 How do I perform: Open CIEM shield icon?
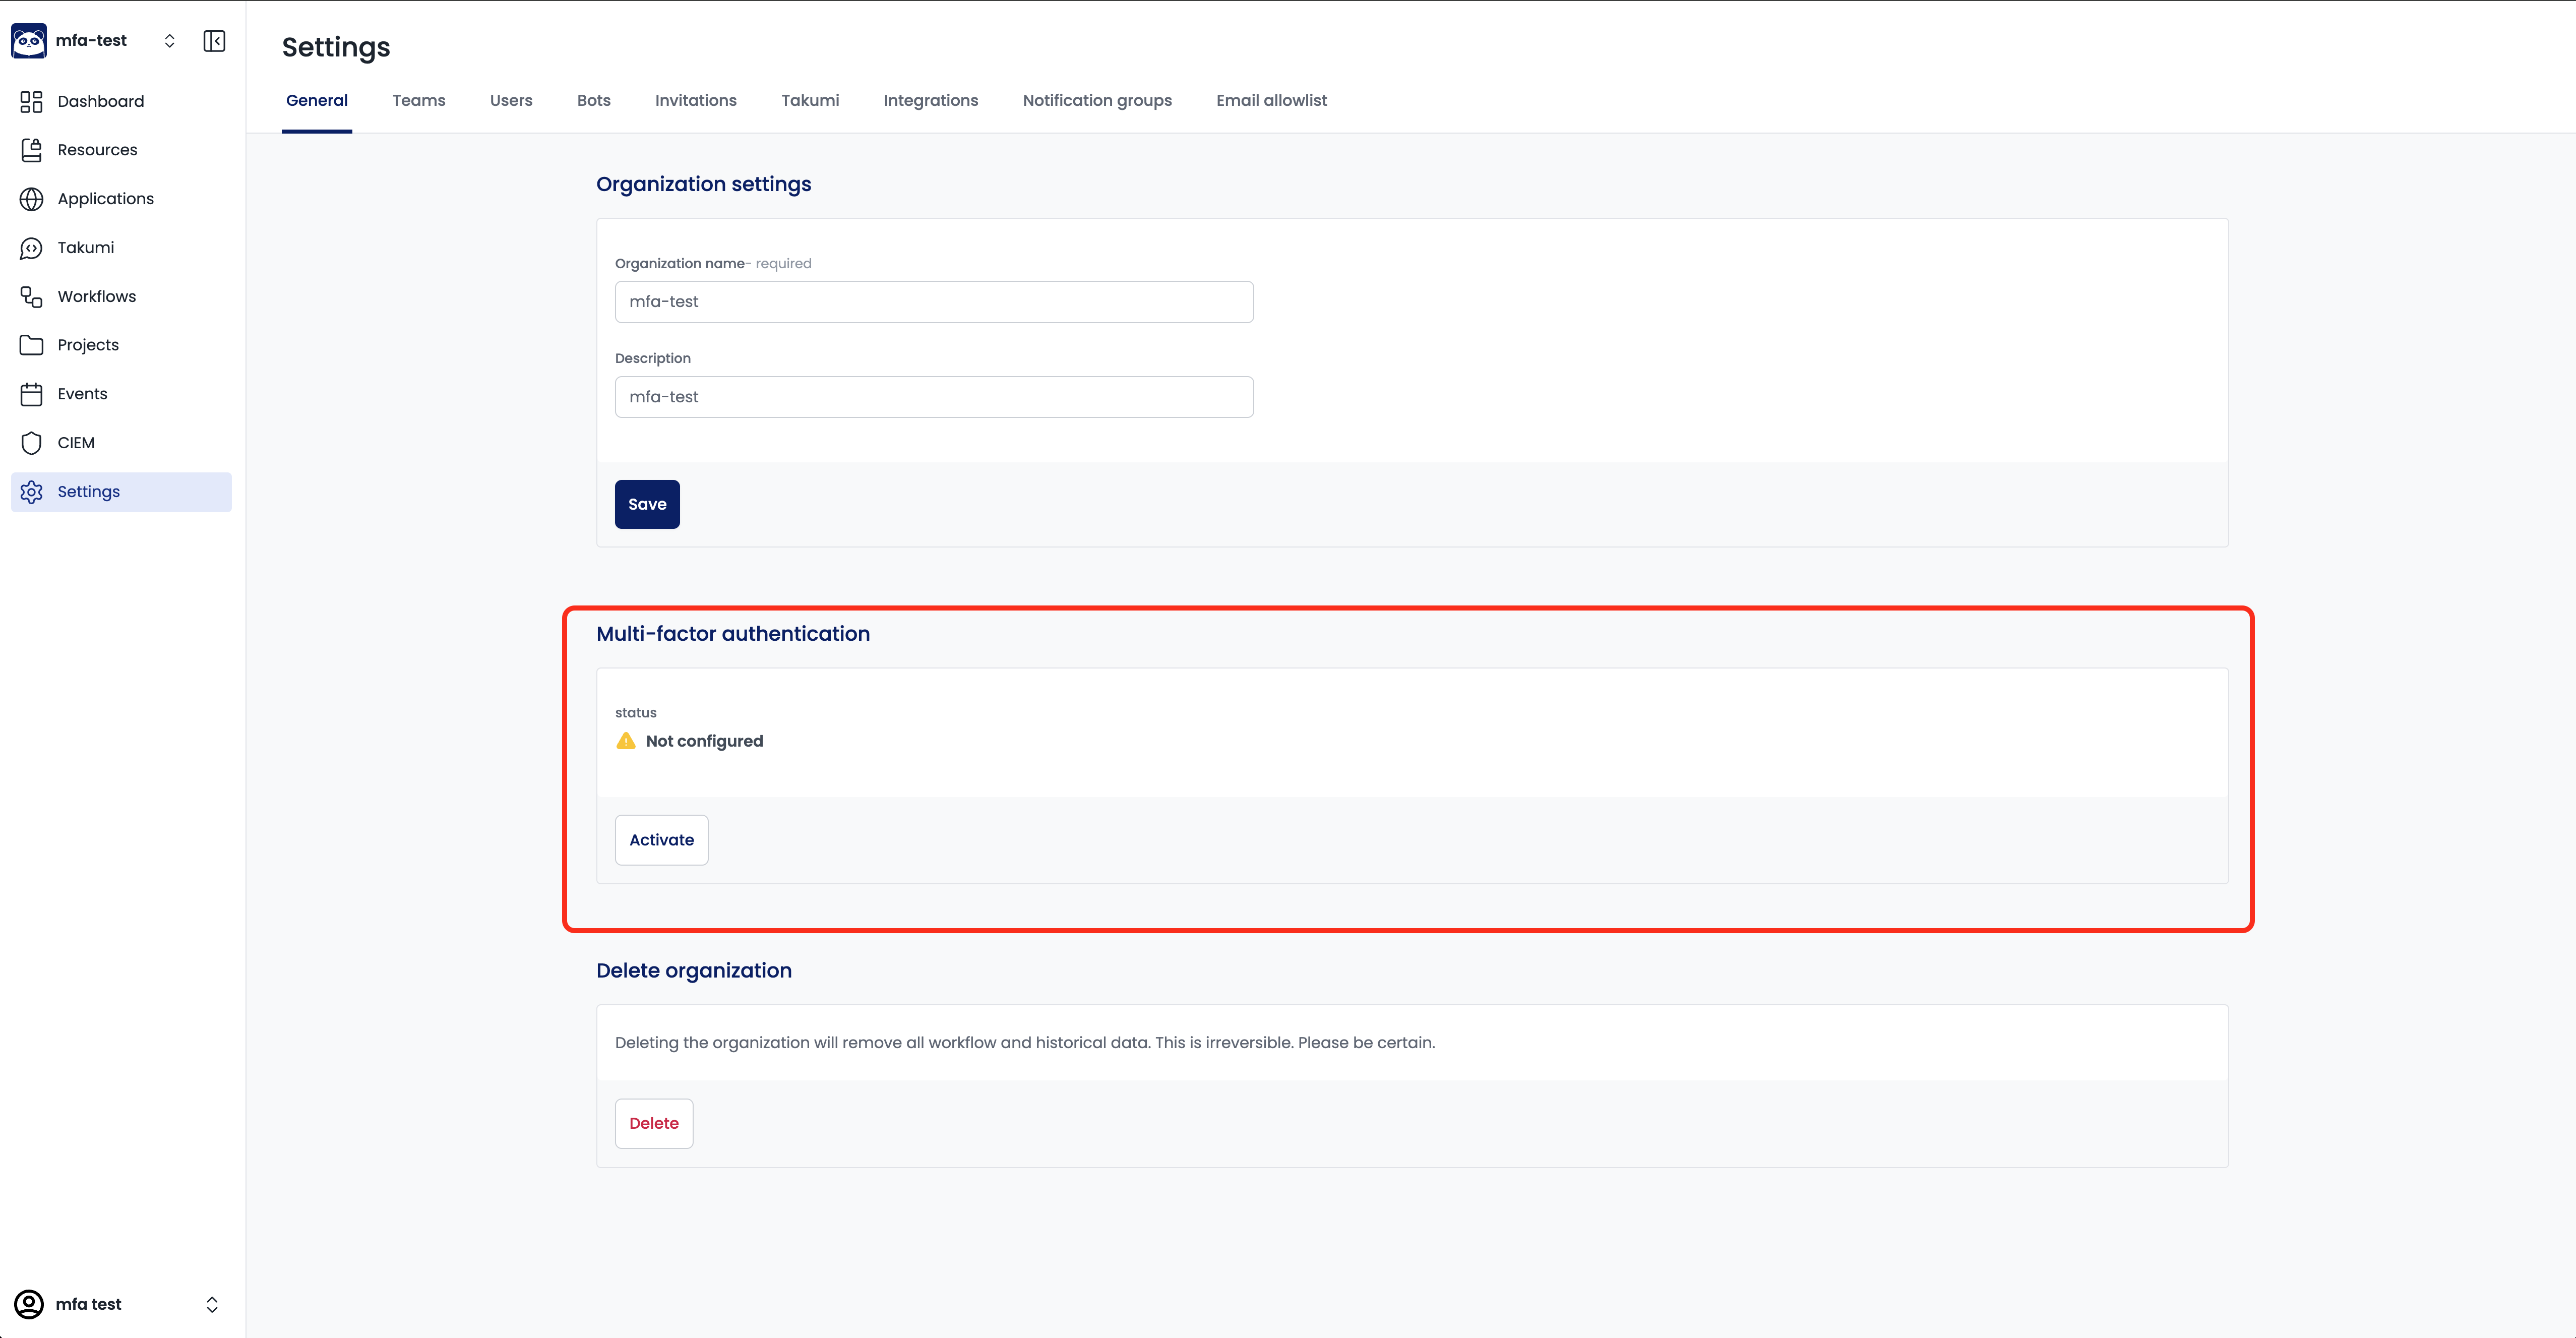pos(31,443)
